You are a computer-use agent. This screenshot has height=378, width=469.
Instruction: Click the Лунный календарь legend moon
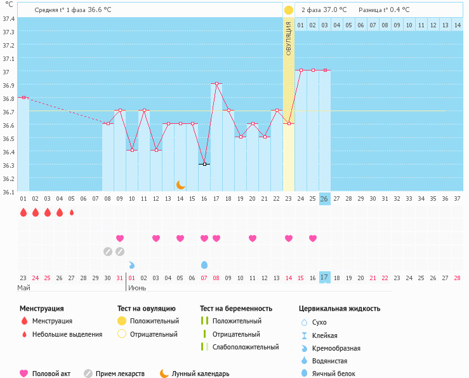point(164,374)
